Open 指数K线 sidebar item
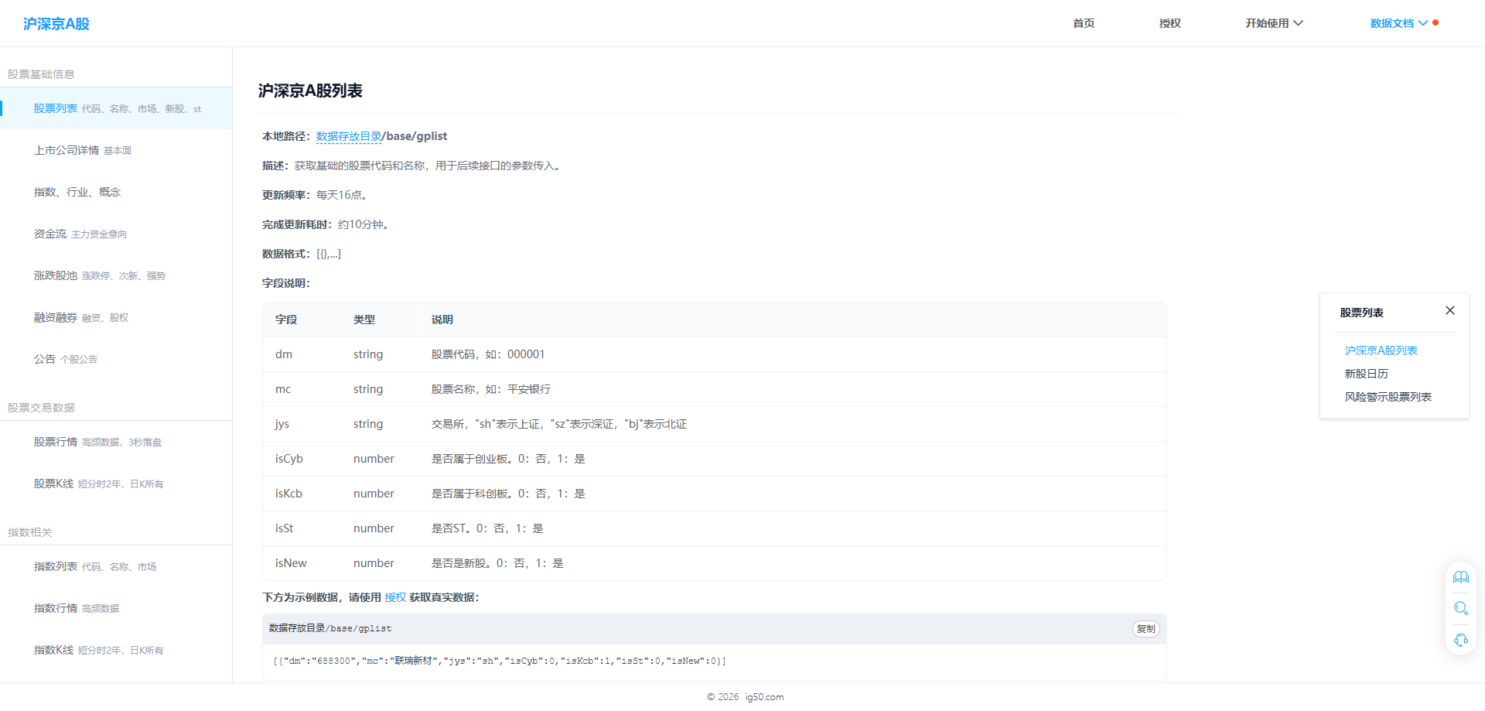The height and width of the screenshot is (711, 1485). click(x=116, y=650)
